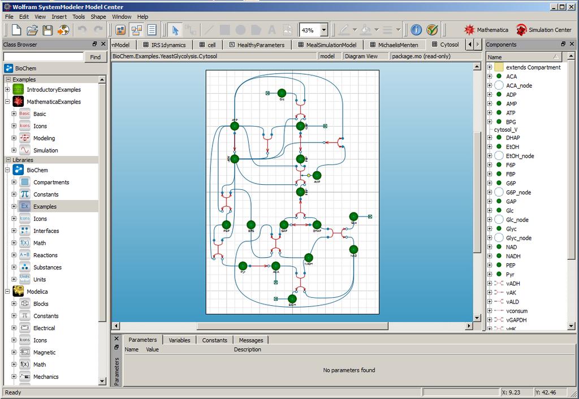
Task: Expand IntroductoryExamples in Class Browser
Action: point(7,89)
